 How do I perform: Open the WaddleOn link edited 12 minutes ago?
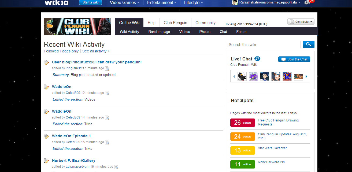(x=62, y=87)
